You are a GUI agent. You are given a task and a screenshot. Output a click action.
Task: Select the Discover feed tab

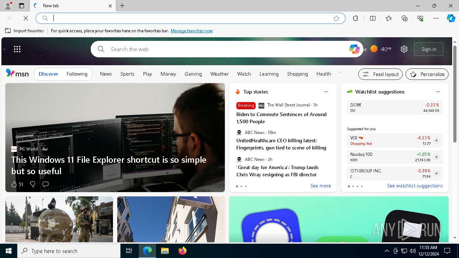click(48, 74)
